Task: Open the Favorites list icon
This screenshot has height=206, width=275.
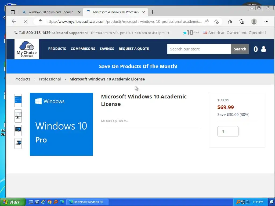Action: click(x=230, y=21)
